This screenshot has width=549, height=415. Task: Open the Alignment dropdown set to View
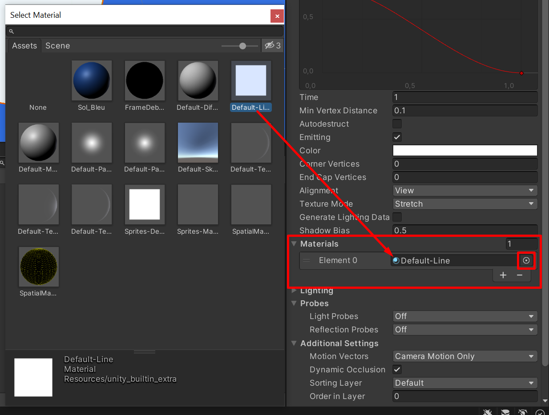pos(465,190)
